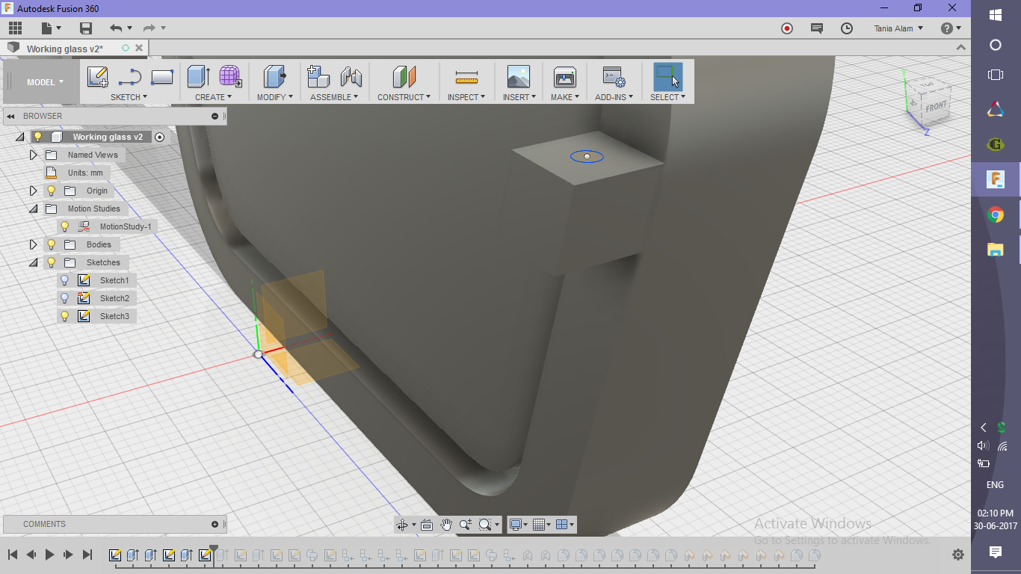Click the Look At camera icon
This screenshot has height=574, width=1021.
(x=427, y=525)
